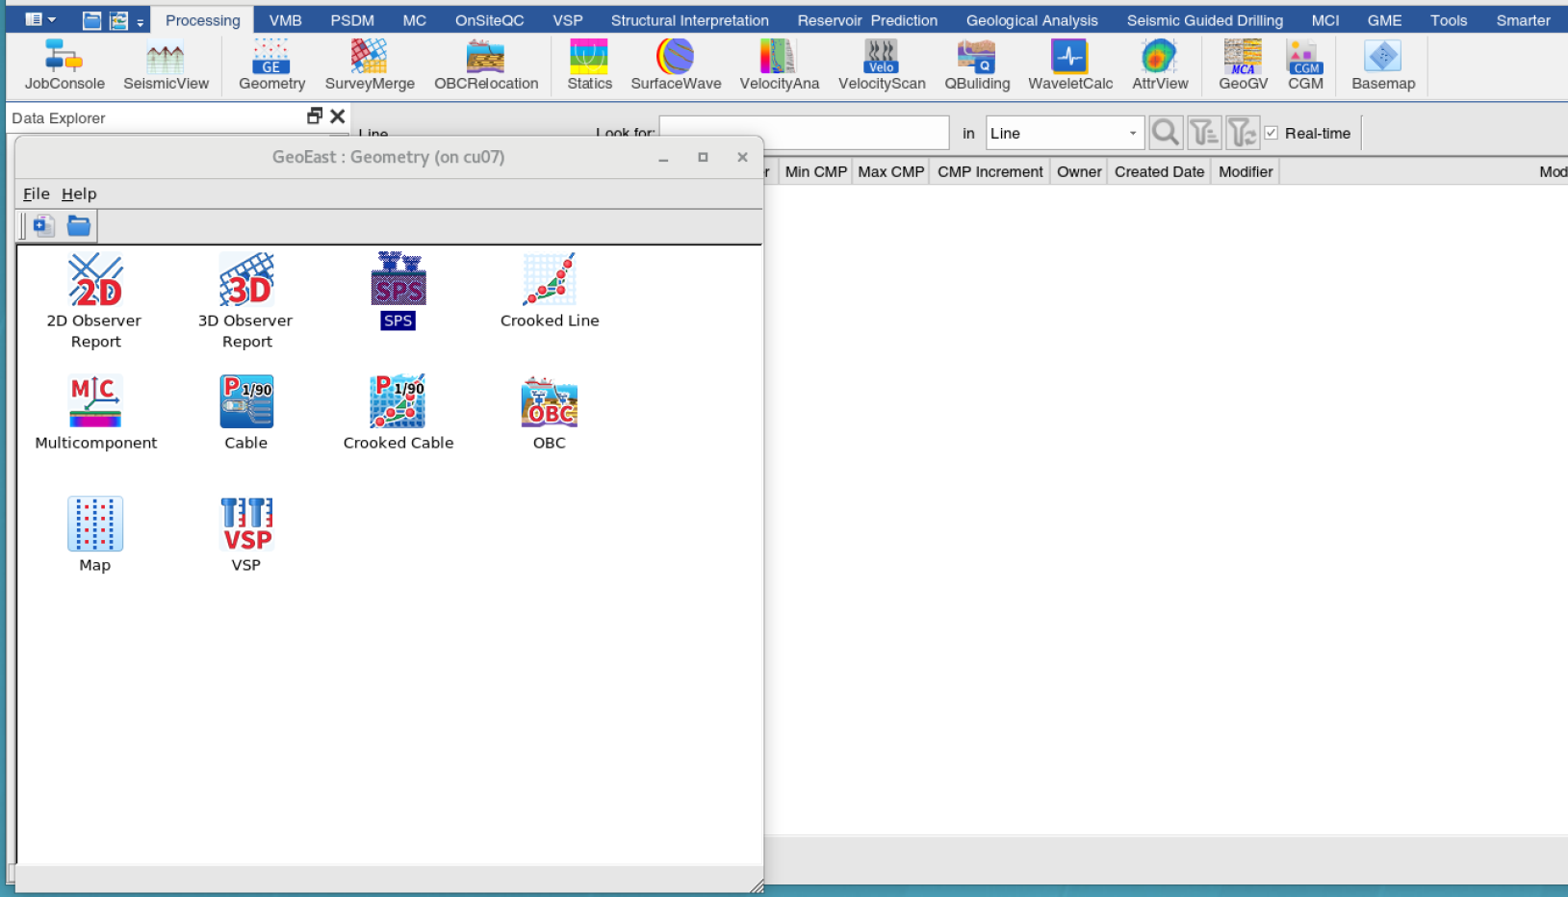Open the WaveletCalc tool
This screenshot has height=897, width=1568.
[1069, 65]
